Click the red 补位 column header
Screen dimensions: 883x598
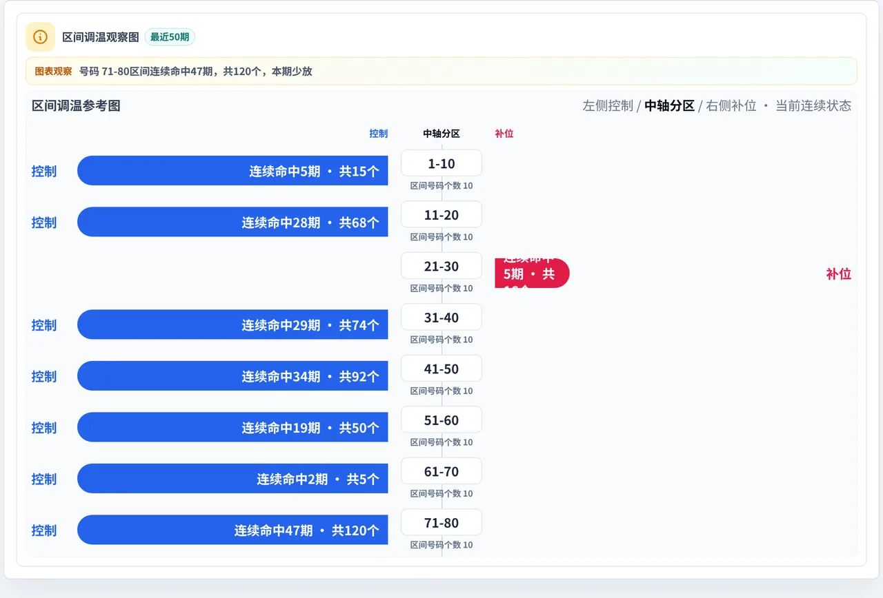504,134
